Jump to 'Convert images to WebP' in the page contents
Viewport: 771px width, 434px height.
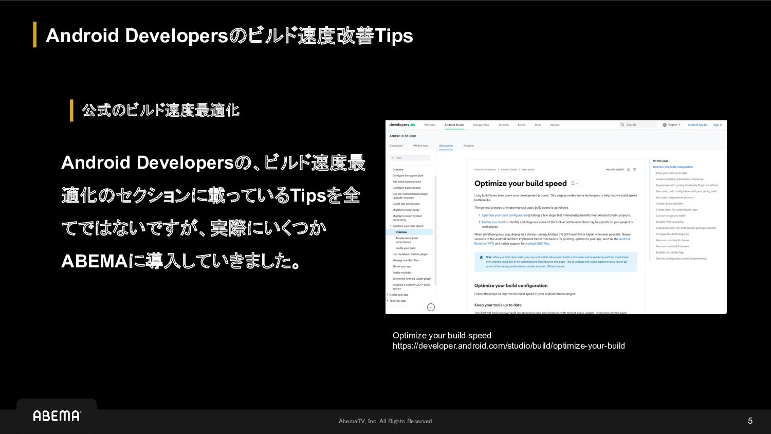671,215
